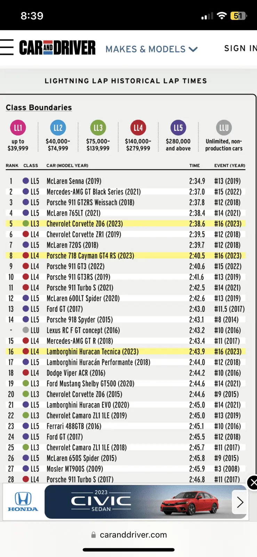Tap the blue LL2 class badge
The width and height of the screenshot is (257, 557).
pyautogui.click(x=58, y=128)
